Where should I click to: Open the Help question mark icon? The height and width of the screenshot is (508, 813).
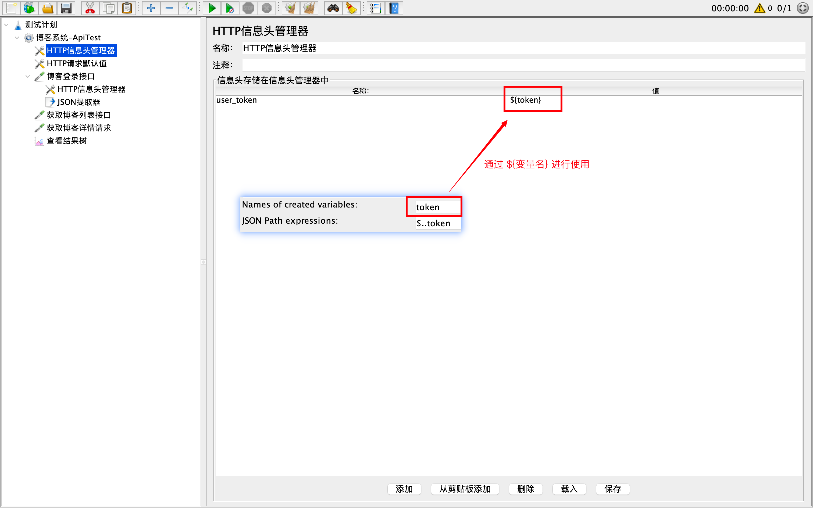pyautogui.click(x=394, y=8)
